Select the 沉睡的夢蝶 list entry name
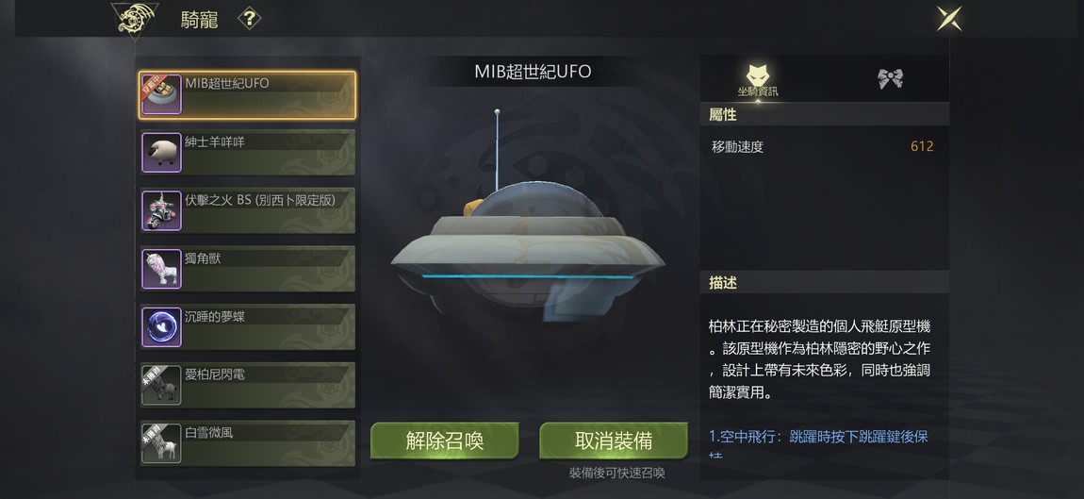The image size is (1084, 499). pos(214,316)
